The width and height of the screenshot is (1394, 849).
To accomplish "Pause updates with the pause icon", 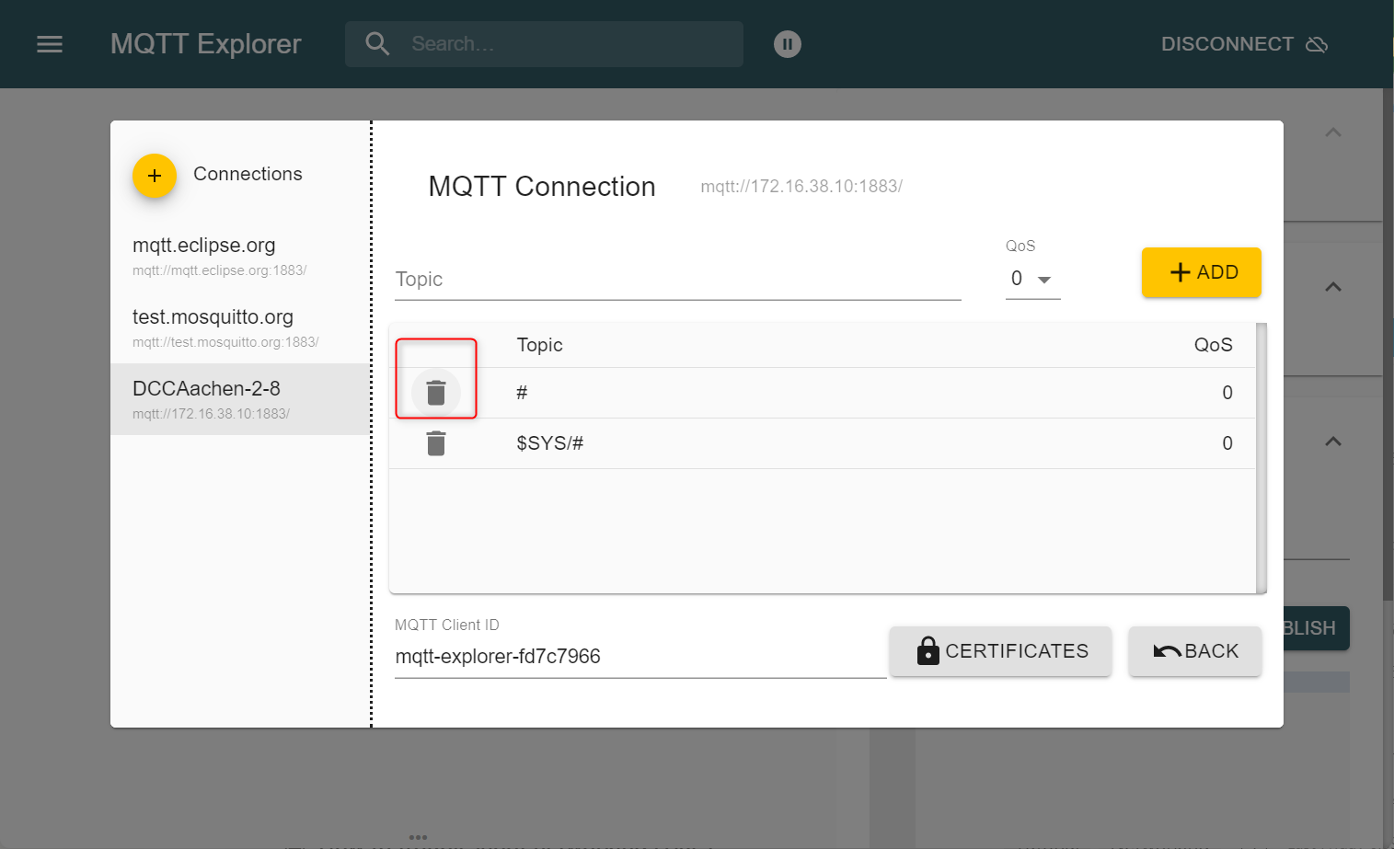I will click(x=788, y=44).
